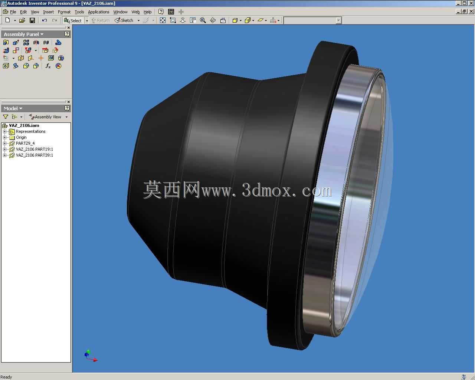
Task: Click the Save floppy disk icon
Action: (x=32, y=20)
